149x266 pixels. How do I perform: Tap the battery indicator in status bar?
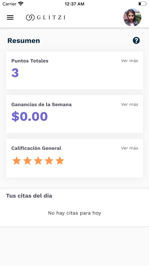click(143, 4)
